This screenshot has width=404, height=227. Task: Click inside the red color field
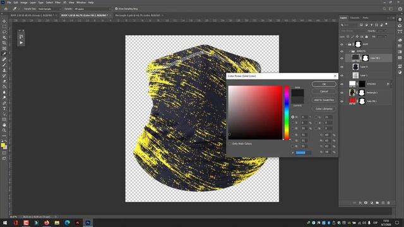pos(255,113)
